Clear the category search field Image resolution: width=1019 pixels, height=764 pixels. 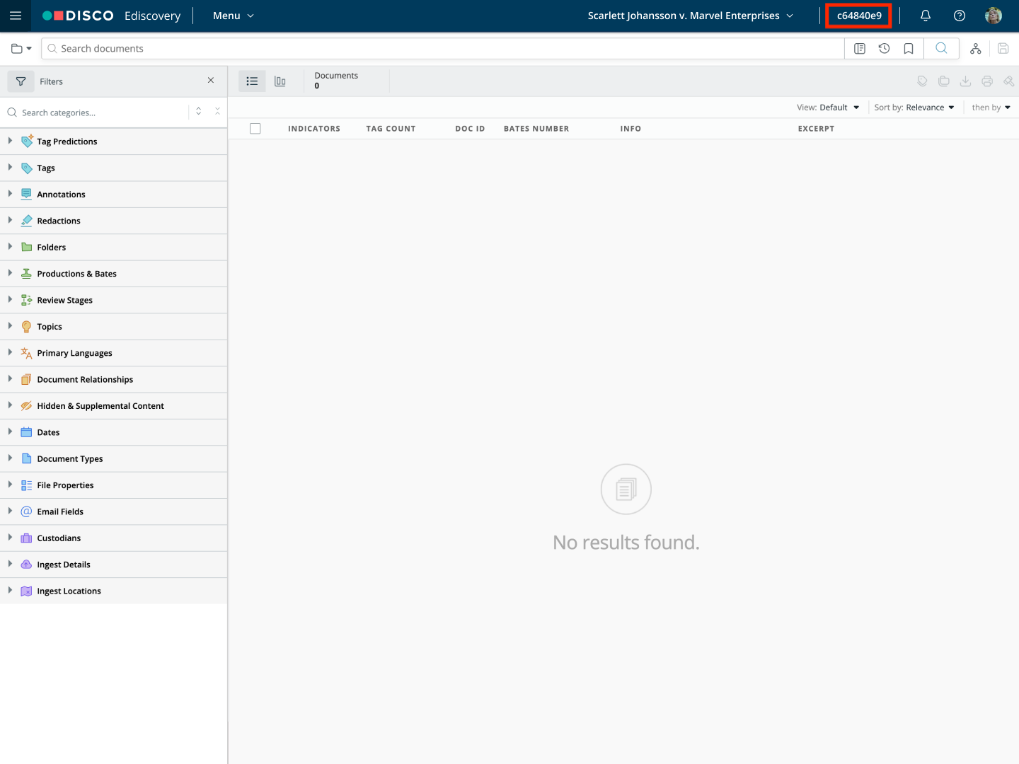217,112
